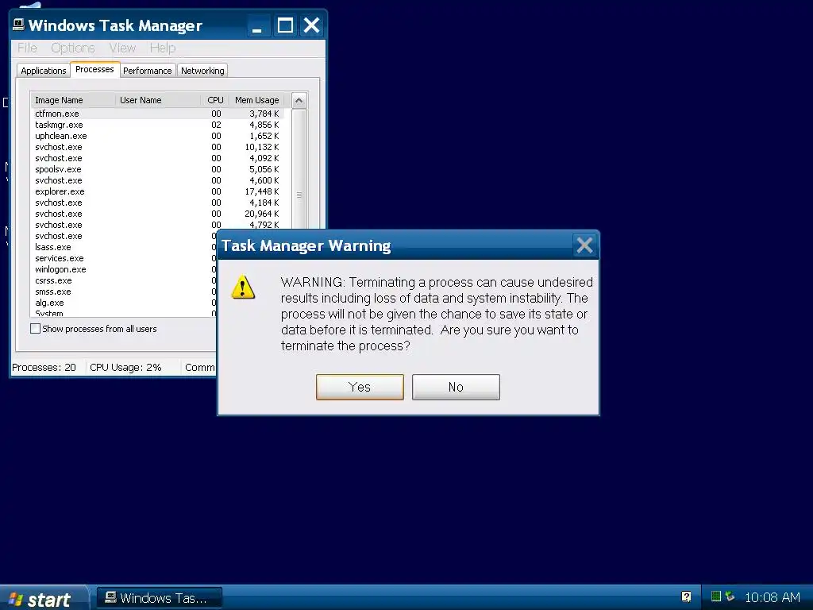Select the ctfmon.exe process row
The width and height of the screenshot is (813, 610).
[158, 114]
